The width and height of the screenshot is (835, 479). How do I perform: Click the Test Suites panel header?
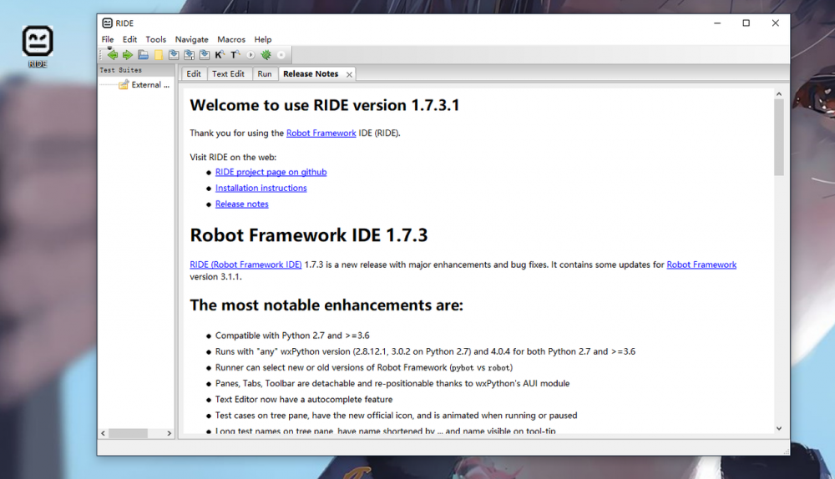(136, 70)
